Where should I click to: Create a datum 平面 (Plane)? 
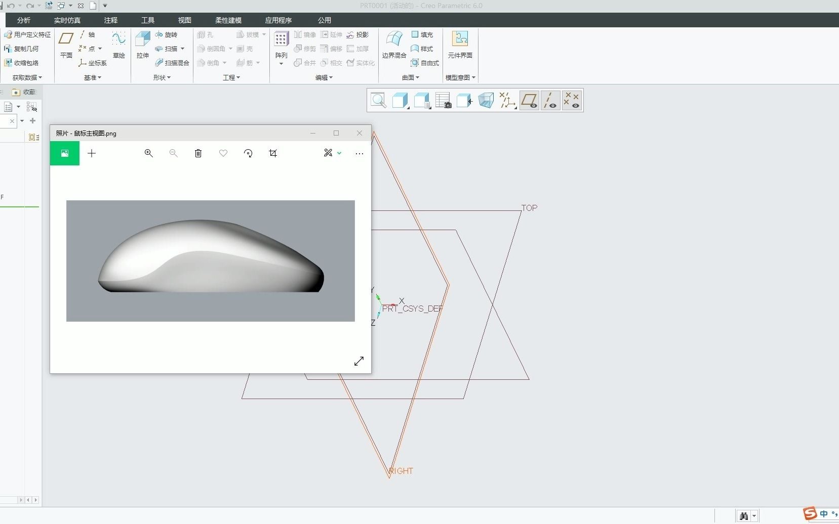point(66,43)
